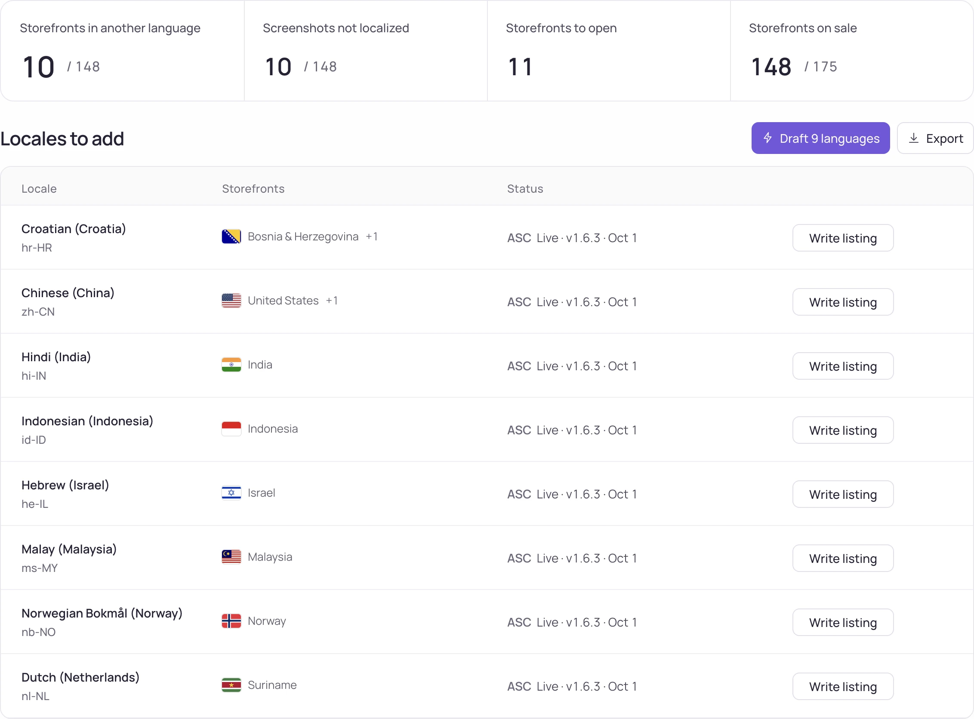The image size is (974, 719).
Task: Select the hr-HR locale code
Action: click(37, 248)
